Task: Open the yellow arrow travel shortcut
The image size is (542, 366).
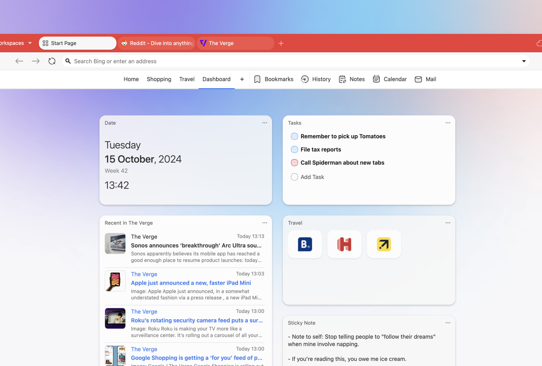Action: [384, 244]
